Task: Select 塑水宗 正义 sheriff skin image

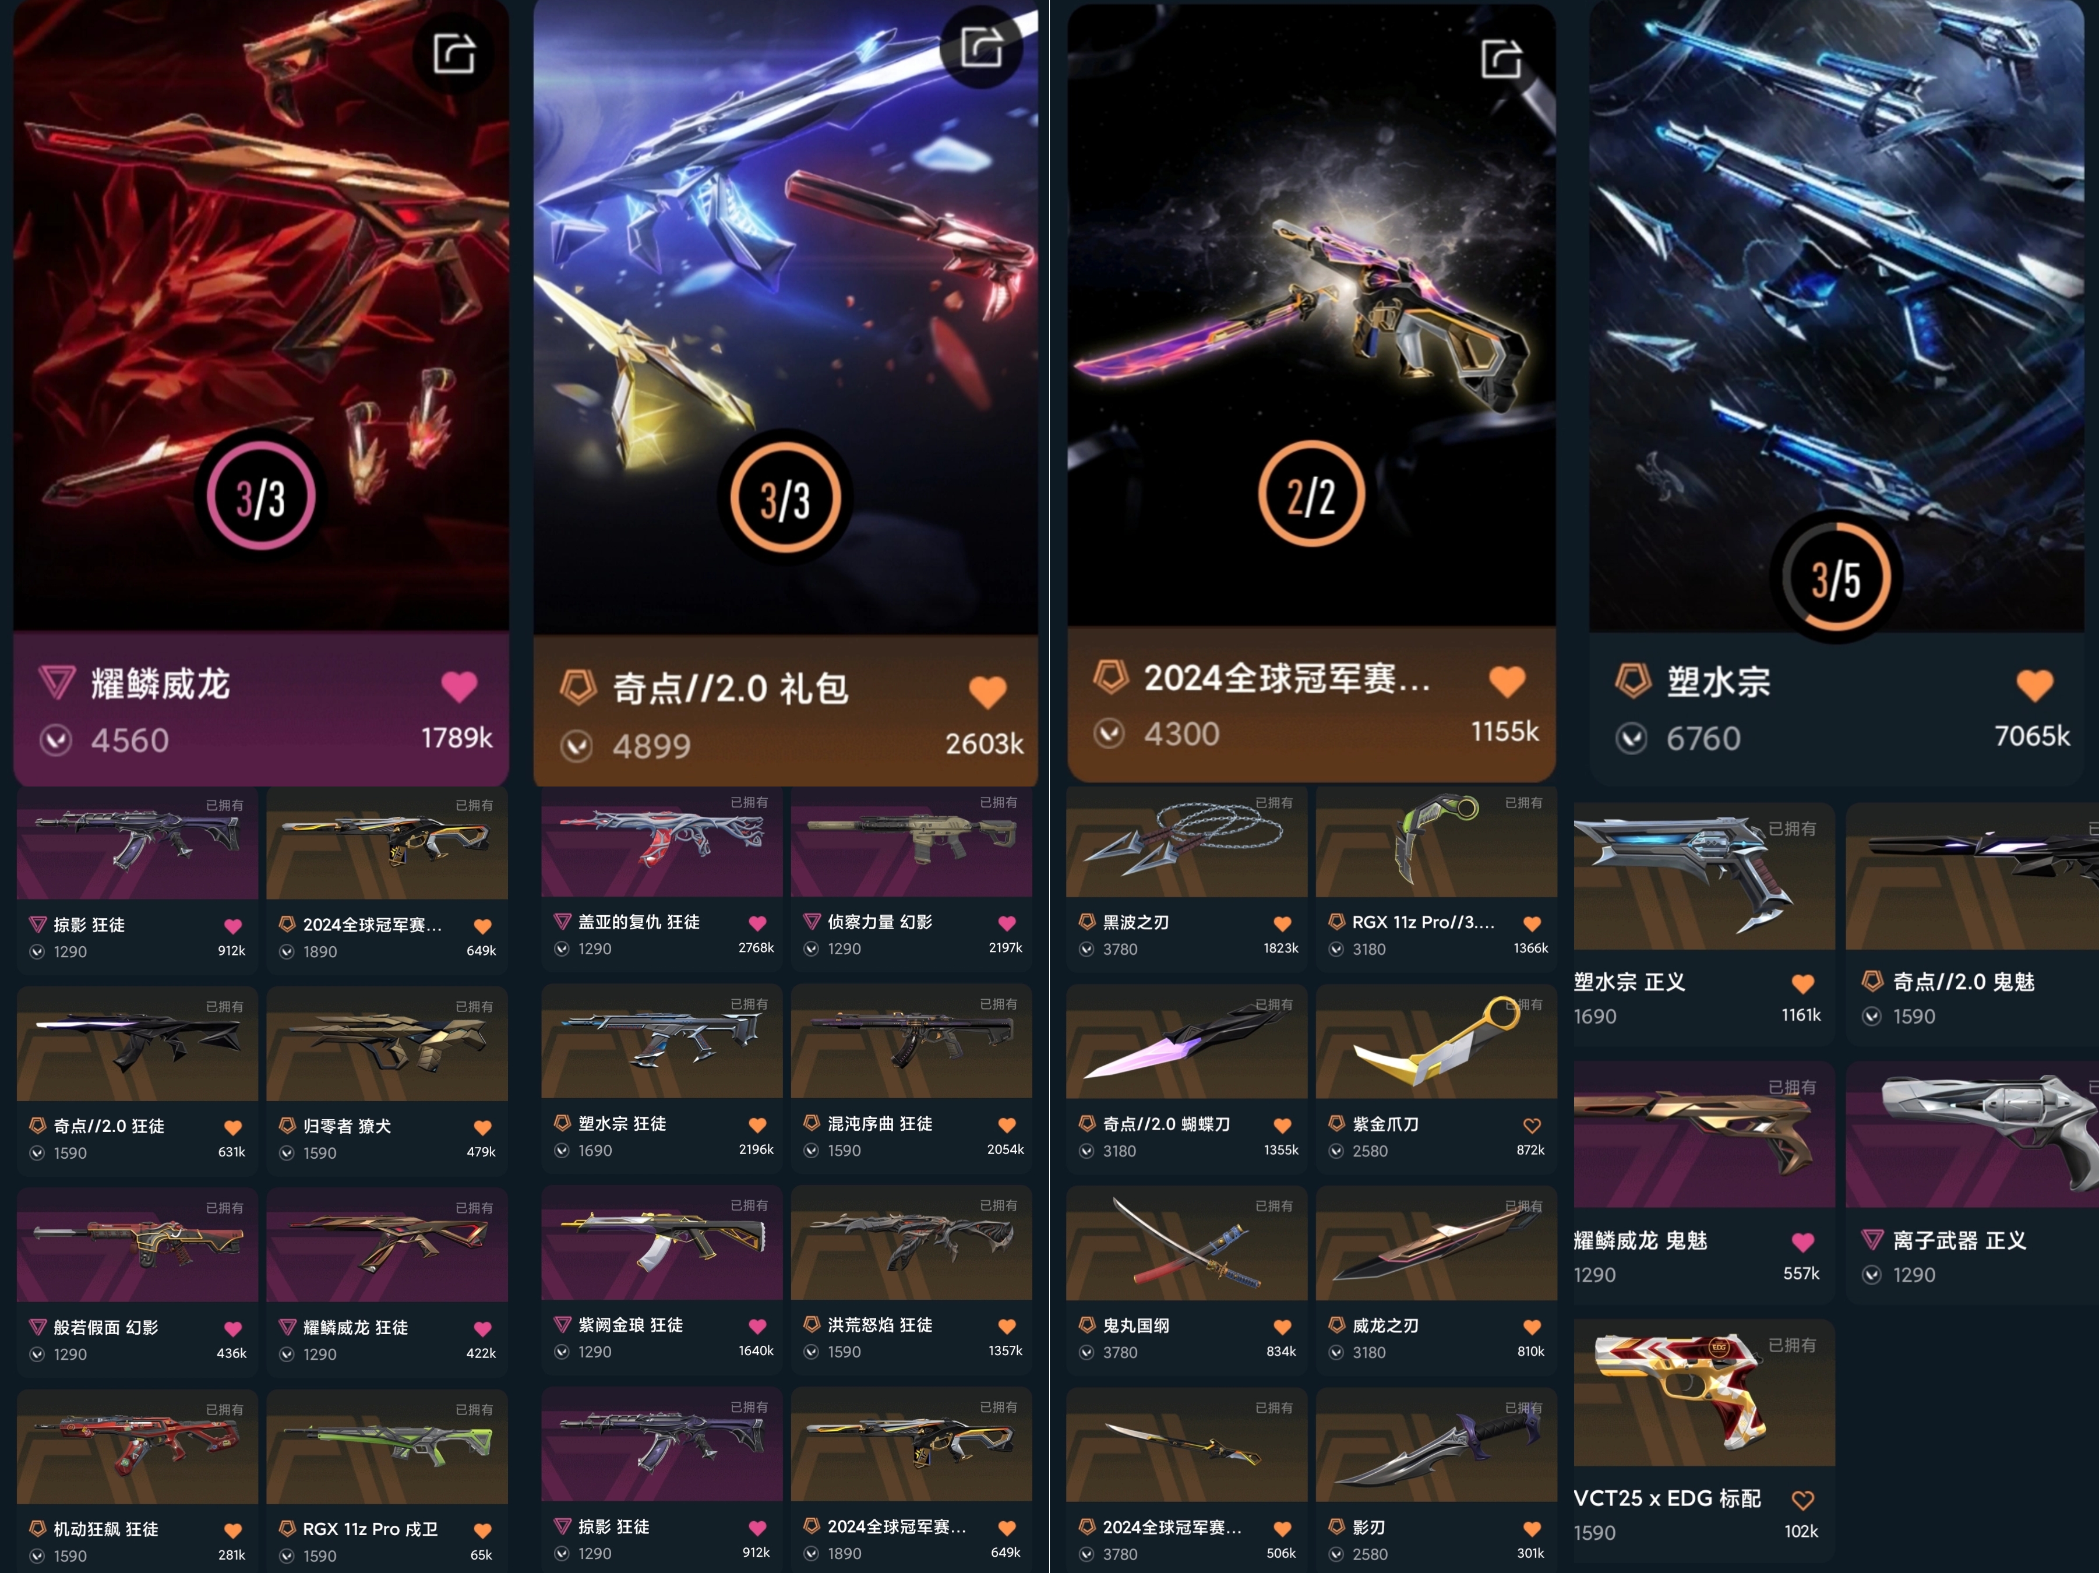Action: [1703, 876]
